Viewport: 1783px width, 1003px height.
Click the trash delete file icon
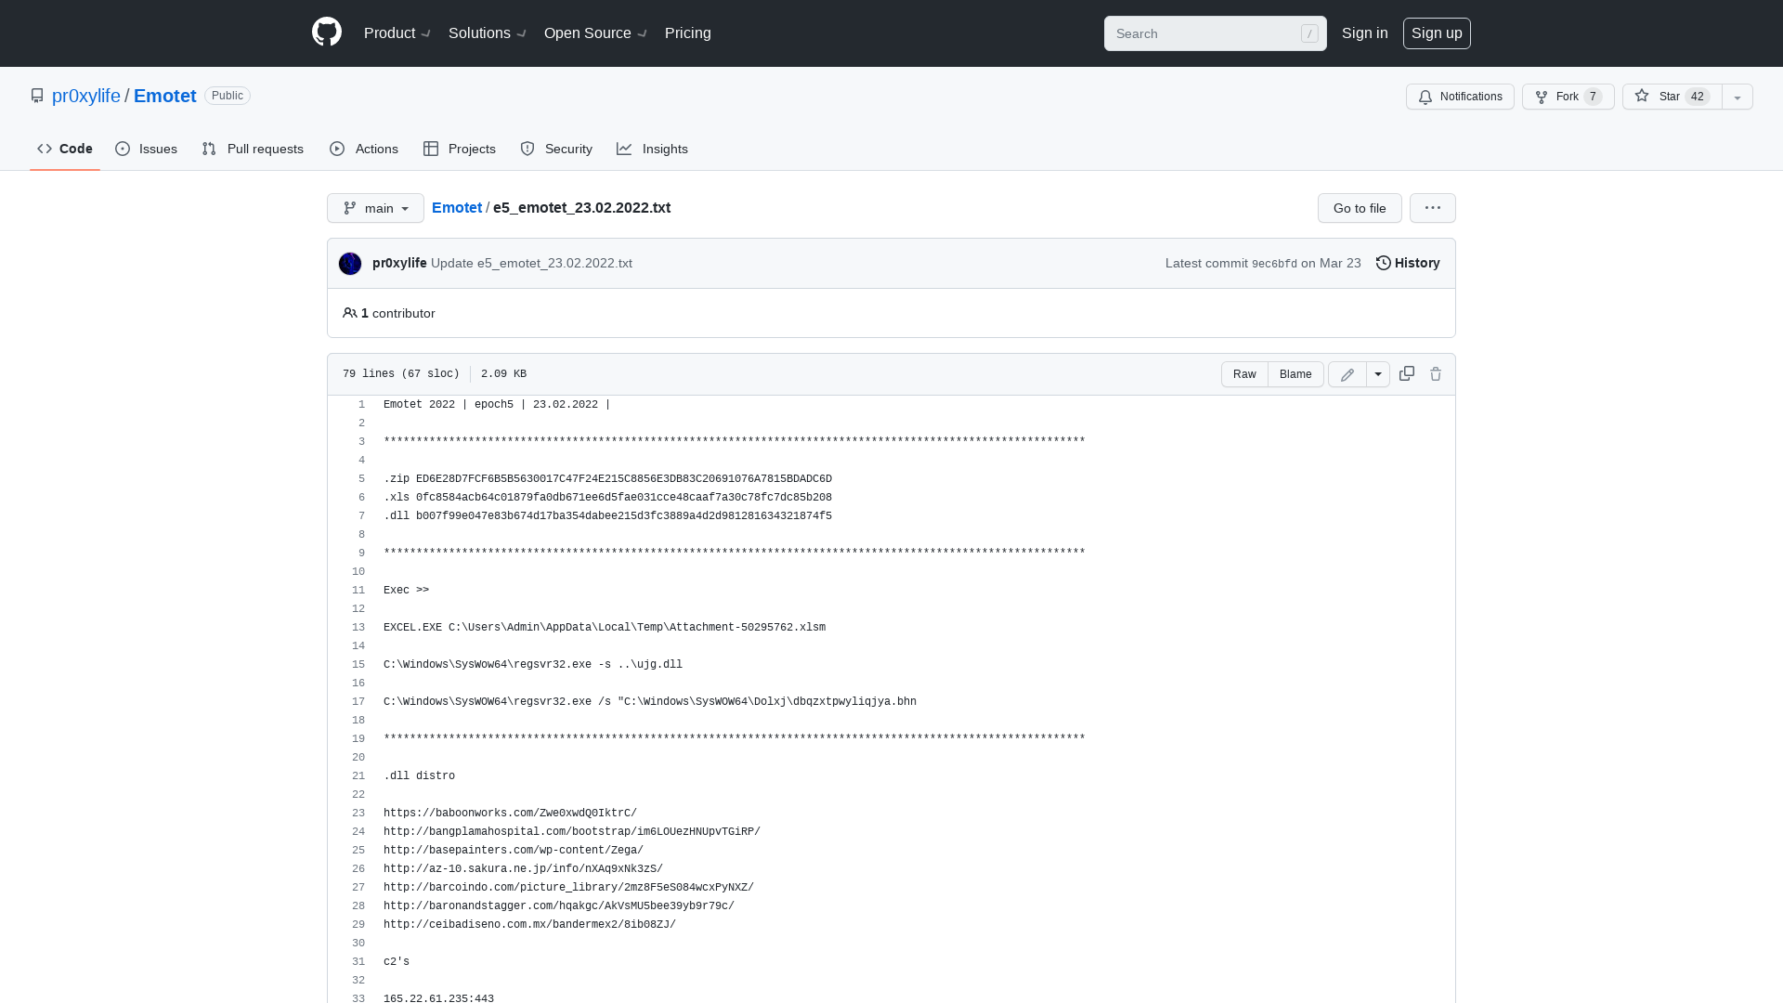[x=1436, y=373]
